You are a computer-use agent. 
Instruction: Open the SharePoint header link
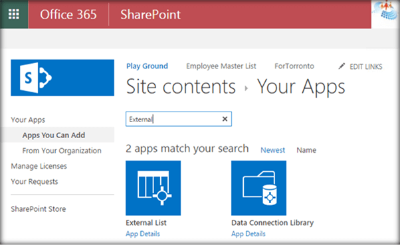pos(151,15)
